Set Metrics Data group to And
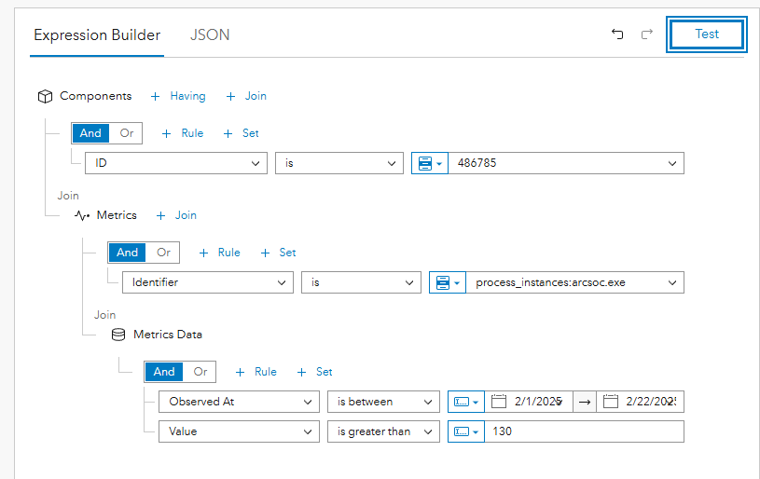Image resolution: width=760 pixels, height=479 pixels. (164, 372)
